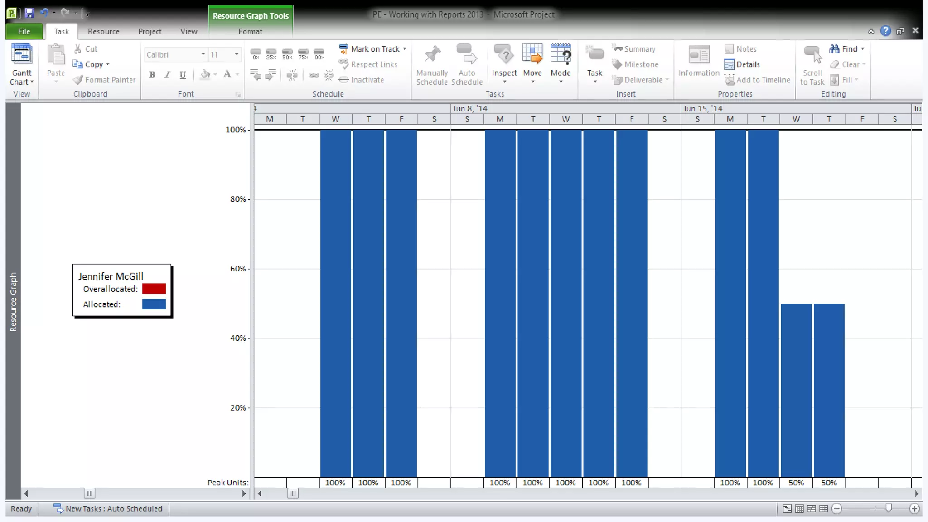Open the Mark on Track dropdown arrow
Screen dimensions: 928x522
point(405,49)
